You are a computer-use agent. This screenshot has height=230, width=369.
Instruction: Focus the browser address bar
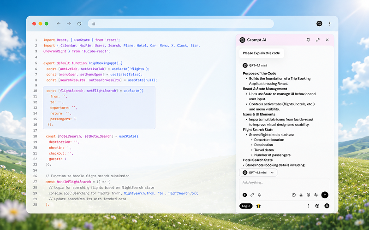181,24
